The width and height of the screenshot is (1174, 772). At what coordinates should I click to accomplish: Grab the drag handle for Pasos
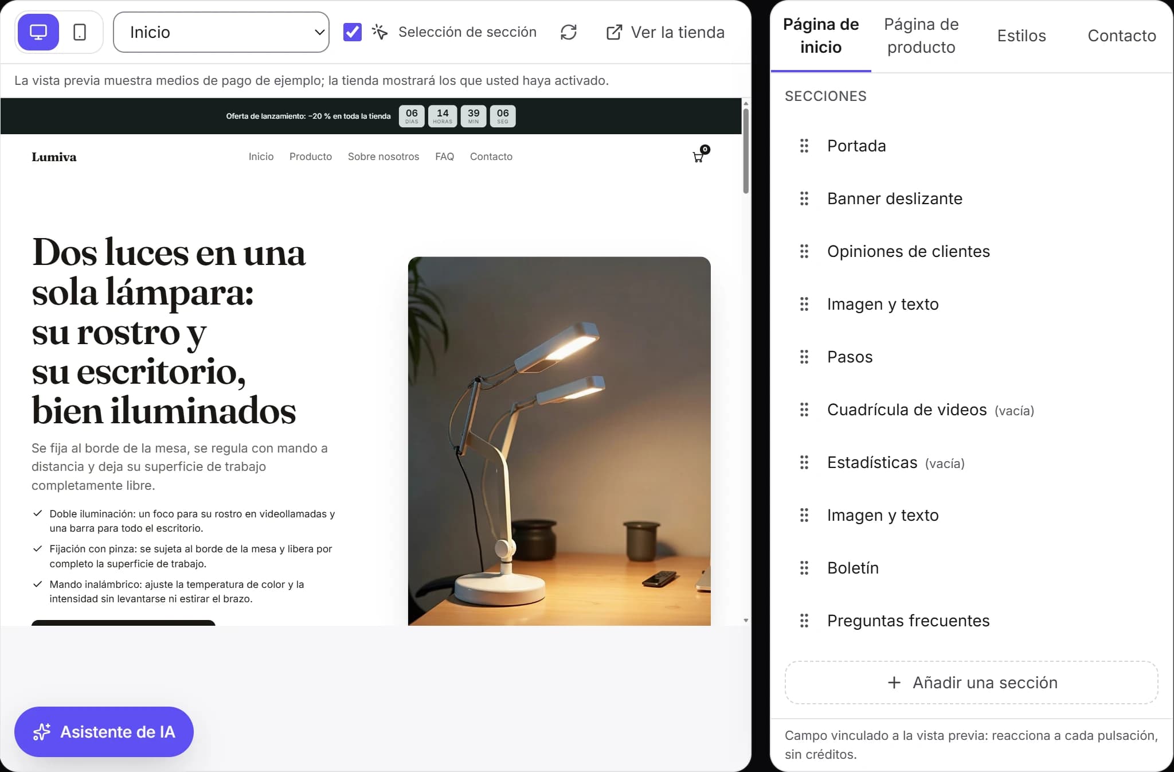pyautogui.click(x=804, y=357)
